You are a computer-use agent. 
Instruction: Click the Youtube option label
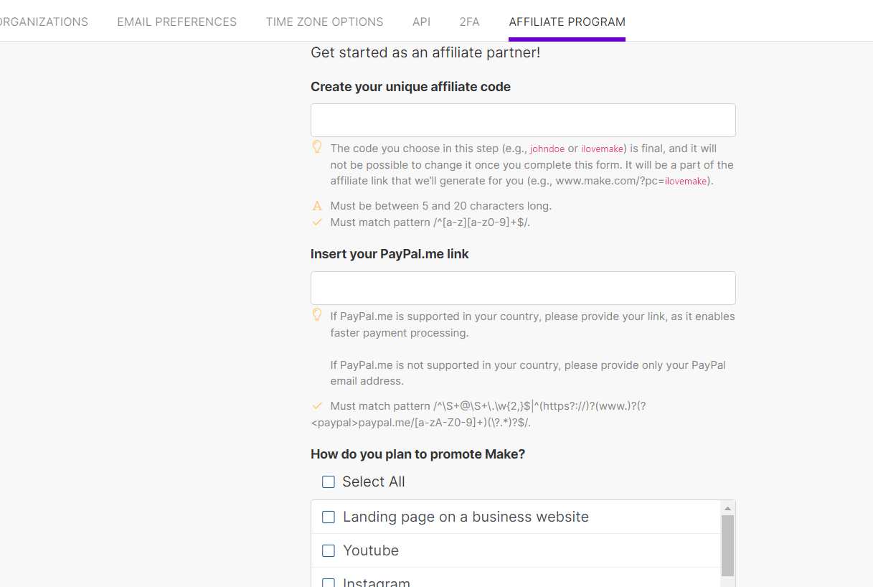pyautogui.click(x=371, y=551)
